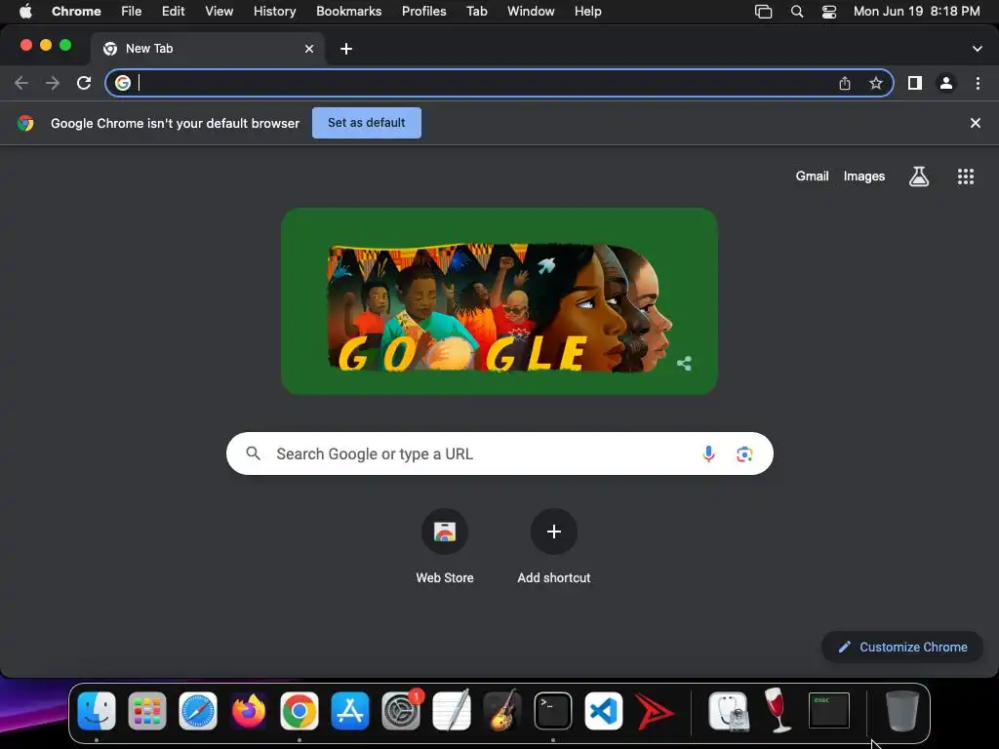Viewport: 999px width, 749px height.
Task: Click the screen mirroring menu bar icon
Action: 763,12
